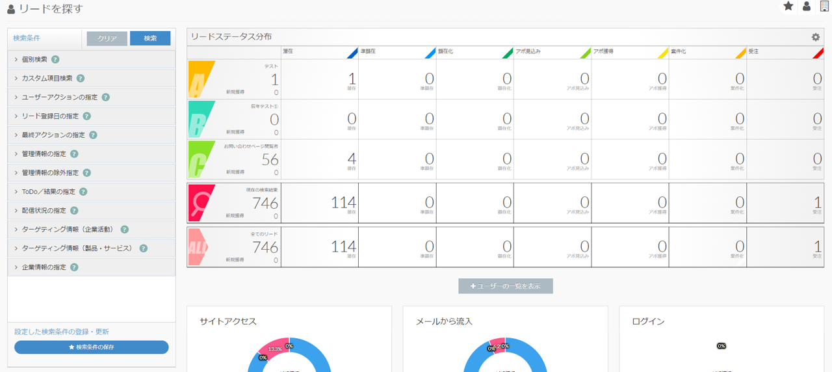Expand the カスタム項目検索 section
832x372 pixels.
(92, 78)
